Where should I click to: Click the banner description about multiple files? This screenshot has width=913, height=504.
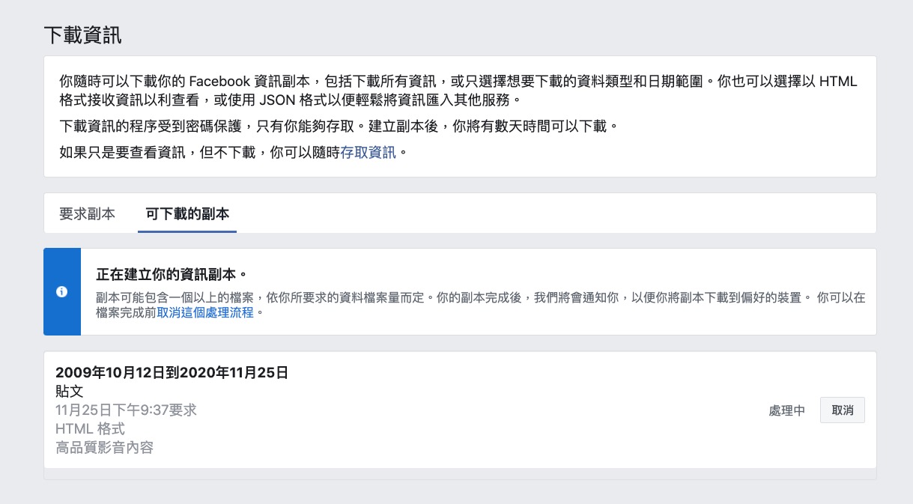coord(449,297)
